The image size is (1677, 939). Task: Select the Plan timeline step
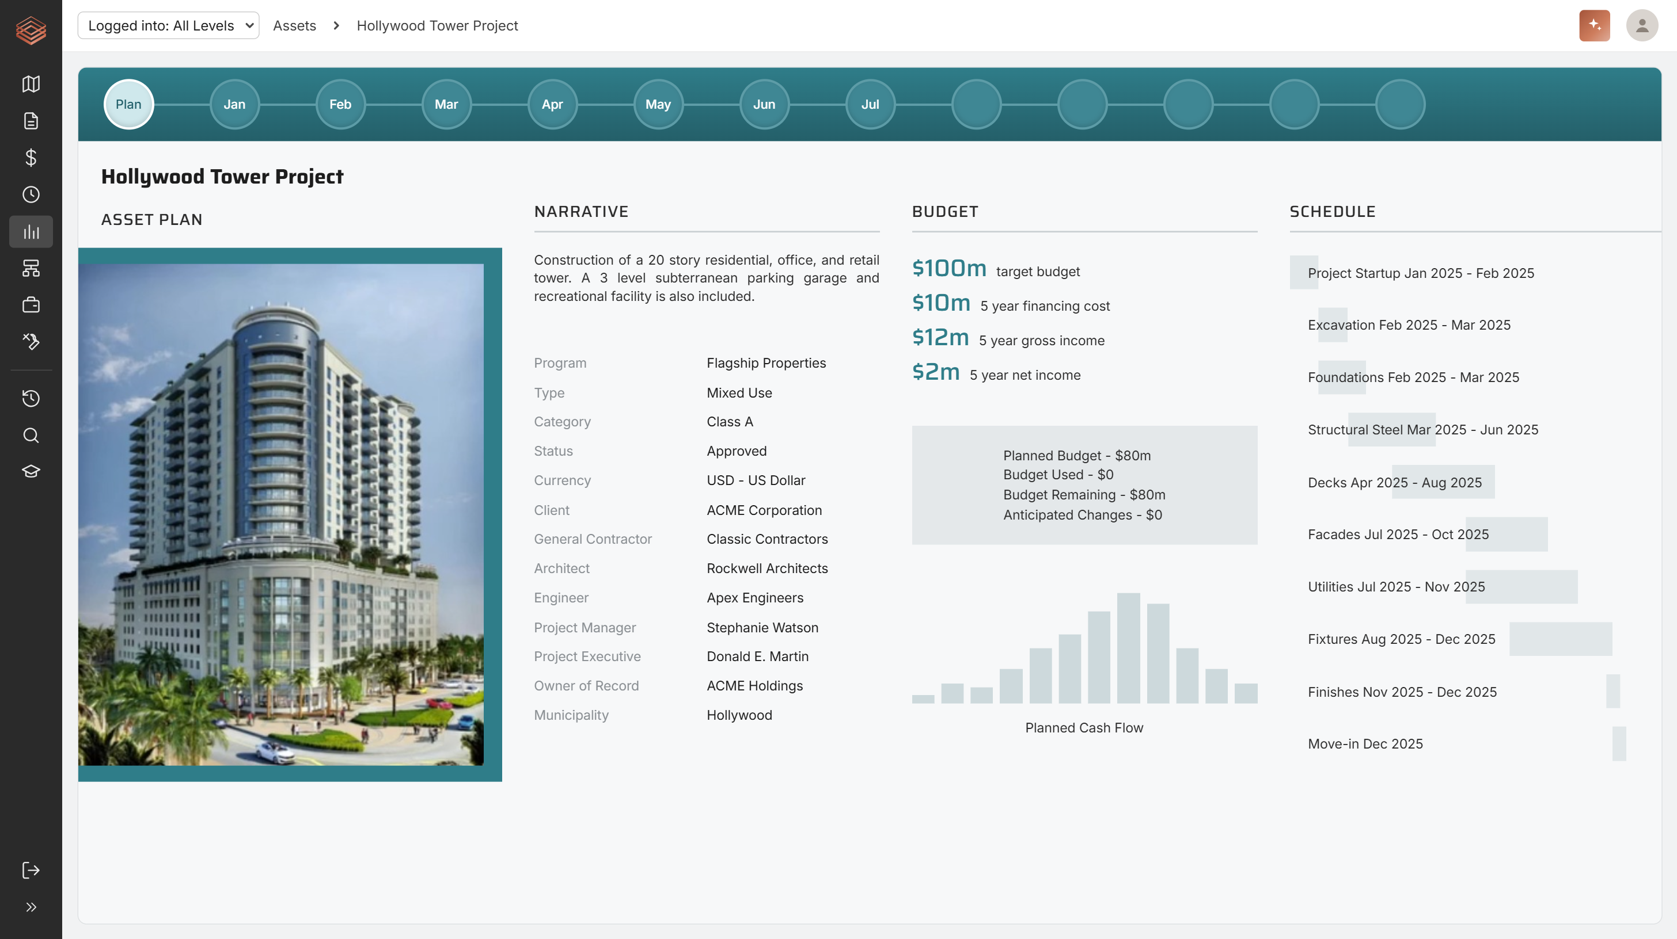(128, 104)
